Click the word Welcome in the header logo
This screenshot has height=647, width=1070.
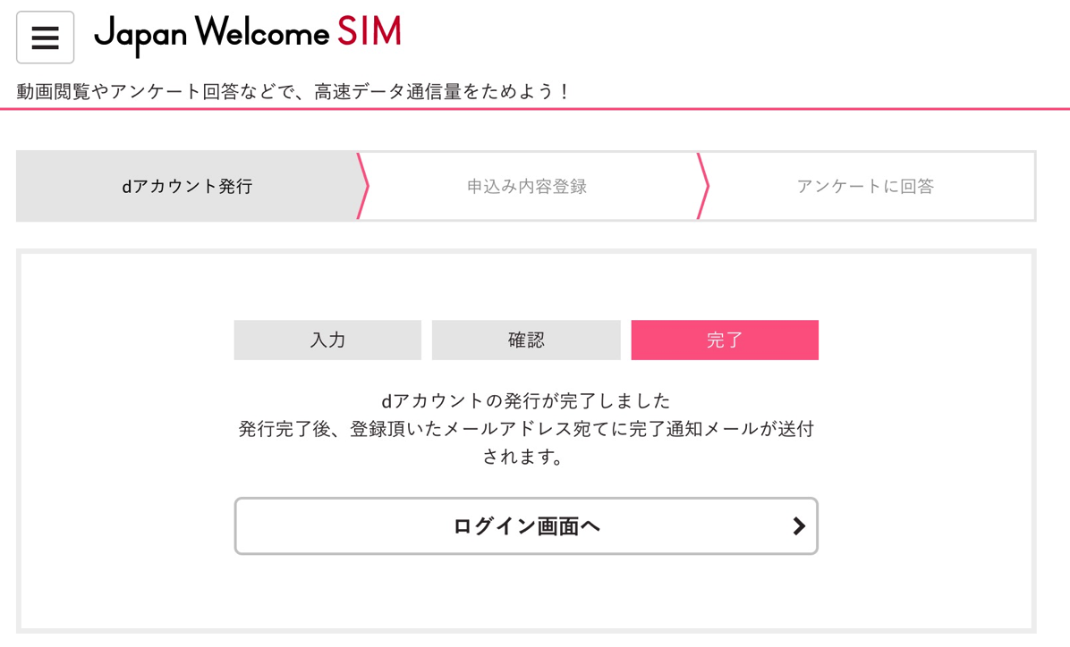[262, 31]
